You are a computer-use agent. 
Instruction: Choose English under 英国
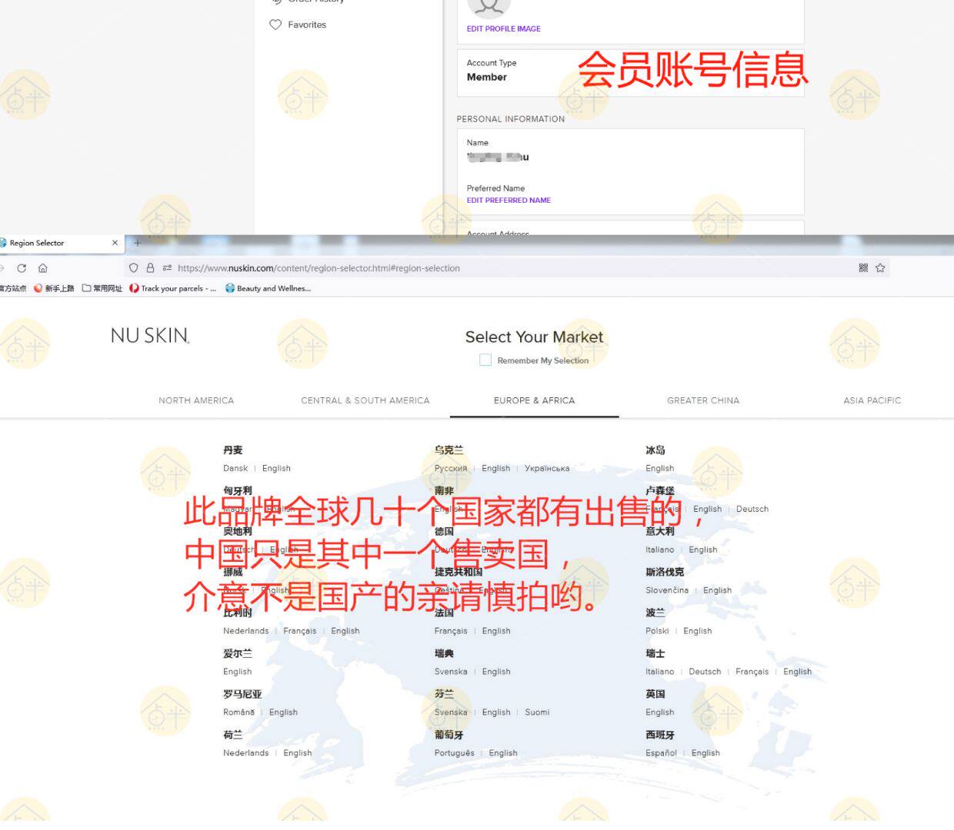point(660,713)
